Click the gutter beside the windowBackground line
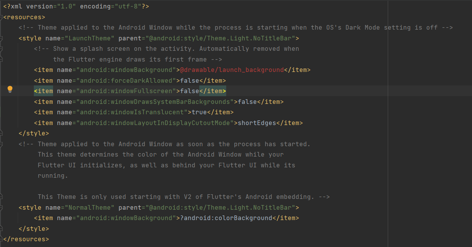The width and height of the screenshot is (472, 247). pyautogui.click(x=10, y=70)
